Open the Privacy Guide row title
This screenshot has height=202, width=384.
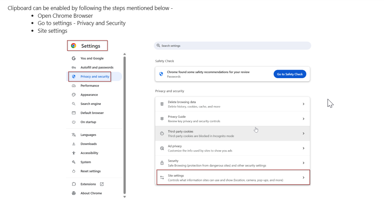(x=177, y=117)
